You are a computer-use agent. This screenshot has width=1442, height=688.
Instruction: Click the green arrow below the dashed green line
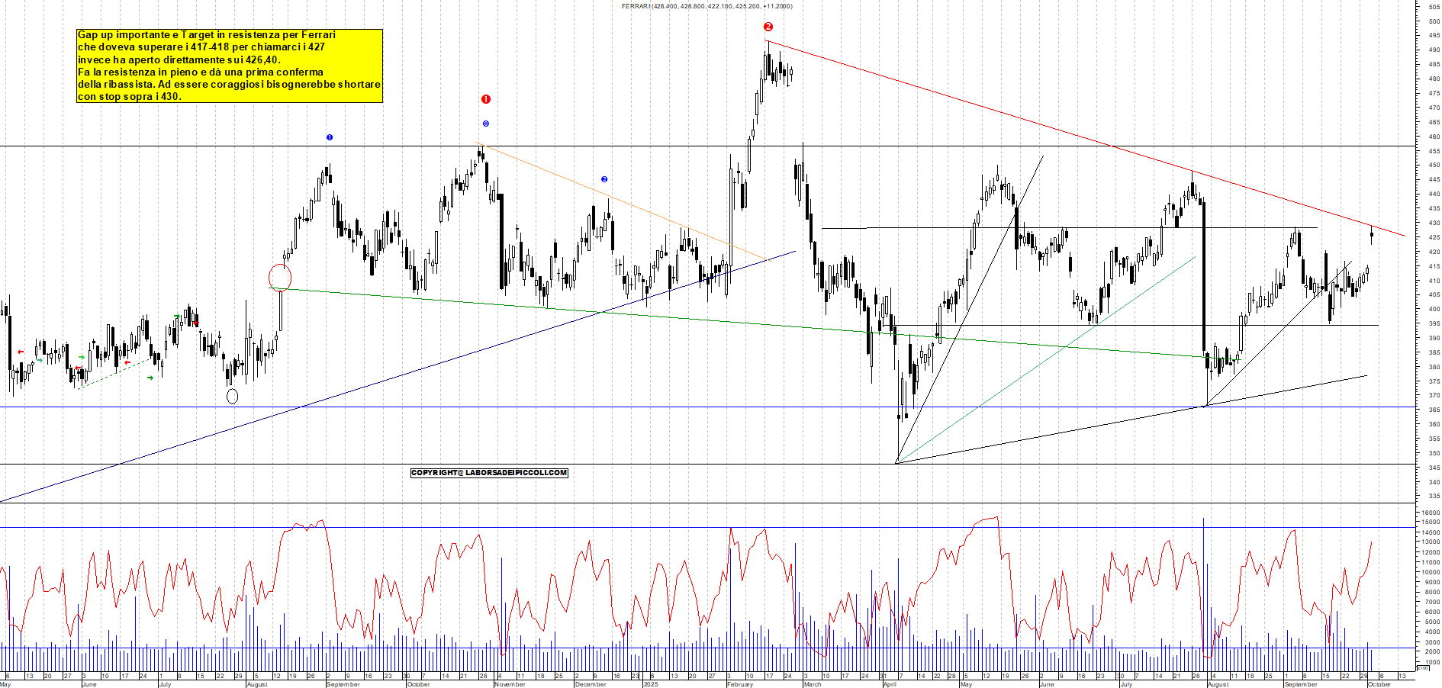[150, 378]
